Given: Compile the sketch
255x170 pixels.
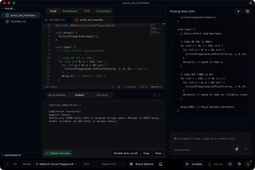Looking at the screenshot, I should [194, 164].
